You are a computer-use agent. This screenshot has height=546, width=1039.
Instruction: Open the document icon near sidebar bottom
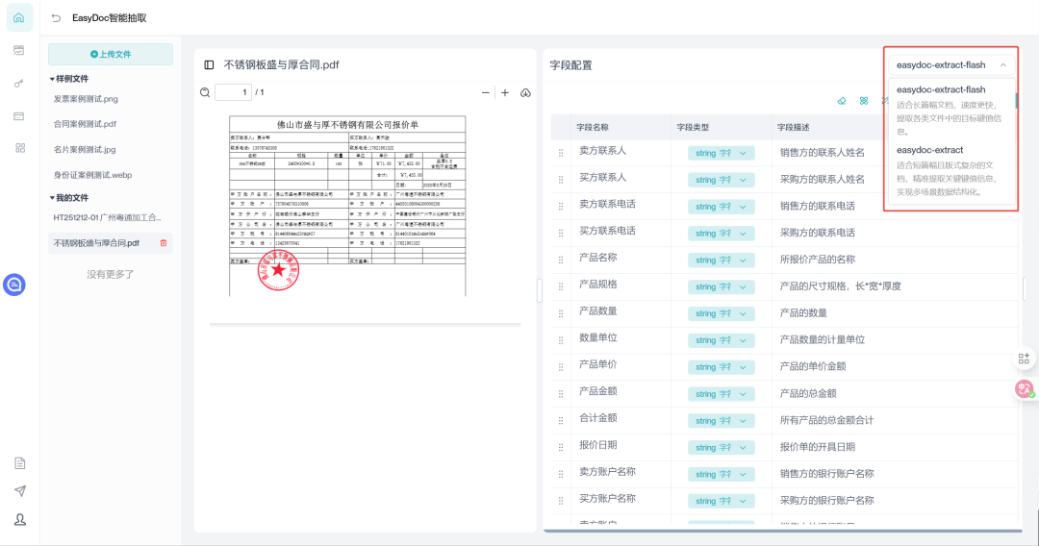[x=20, y=463]
